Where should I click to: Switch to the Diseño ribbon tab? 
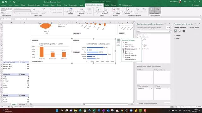point(107,5)
